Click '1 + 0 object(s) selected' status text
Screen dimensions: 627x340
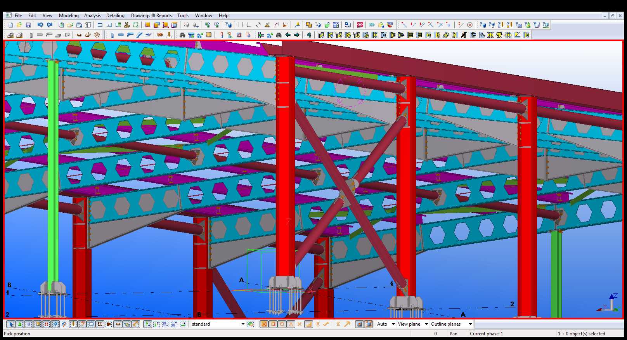[x=581, y=334]
